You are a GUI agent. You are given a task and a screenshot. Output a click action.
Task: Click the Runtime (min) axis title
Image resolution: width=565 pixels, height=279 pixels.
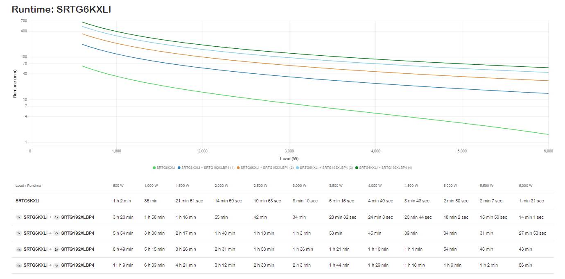tap(15, 84)
